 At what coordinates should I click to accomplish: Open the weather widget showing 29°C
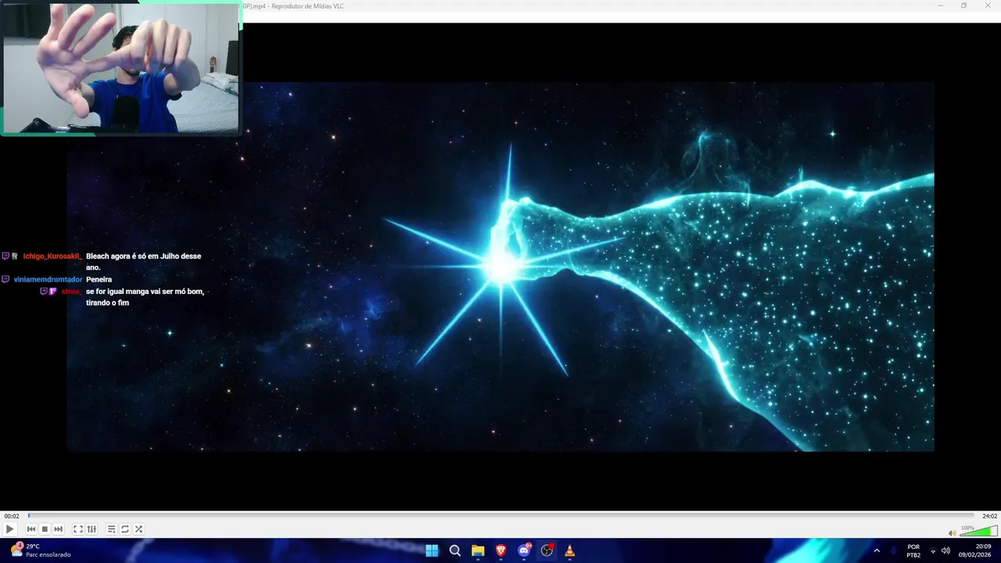pos(41,550)
